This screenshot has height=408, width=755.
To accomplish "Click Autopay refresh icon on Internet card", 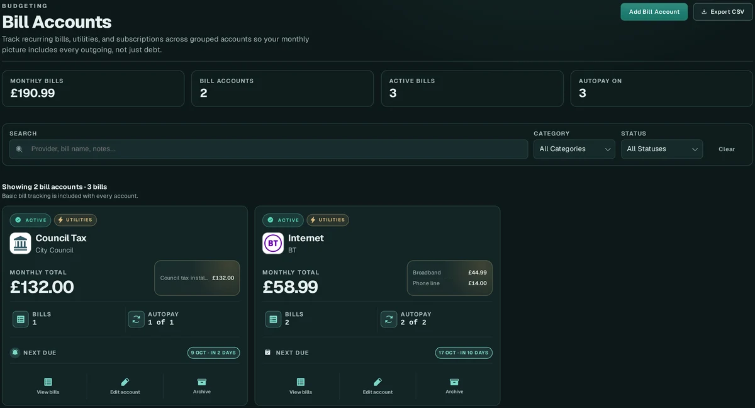I will 389,319.
